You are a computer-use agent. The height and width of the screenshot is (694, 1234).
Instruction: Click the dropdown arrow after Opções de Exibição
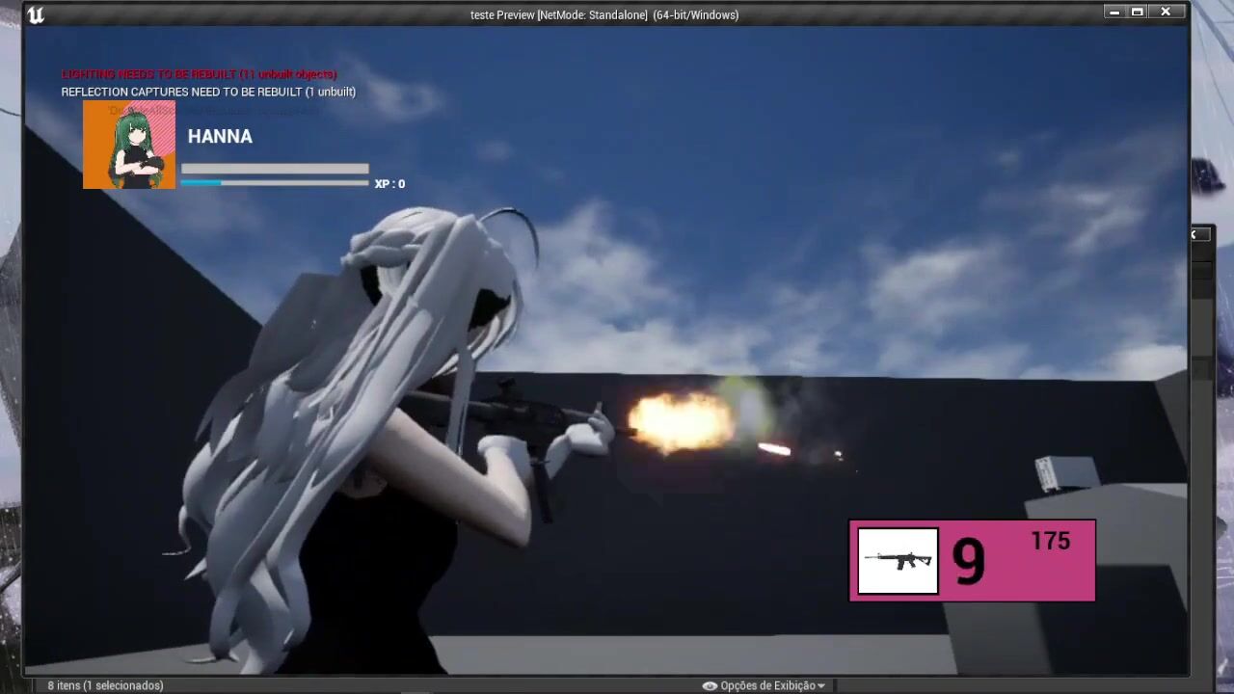[821, 685]
